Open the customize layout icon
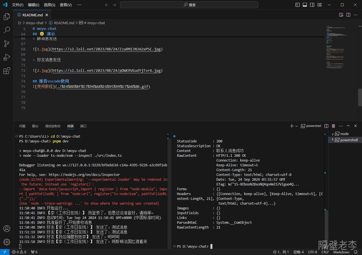The height and width of the screenshot is (255, 362). 319,5
